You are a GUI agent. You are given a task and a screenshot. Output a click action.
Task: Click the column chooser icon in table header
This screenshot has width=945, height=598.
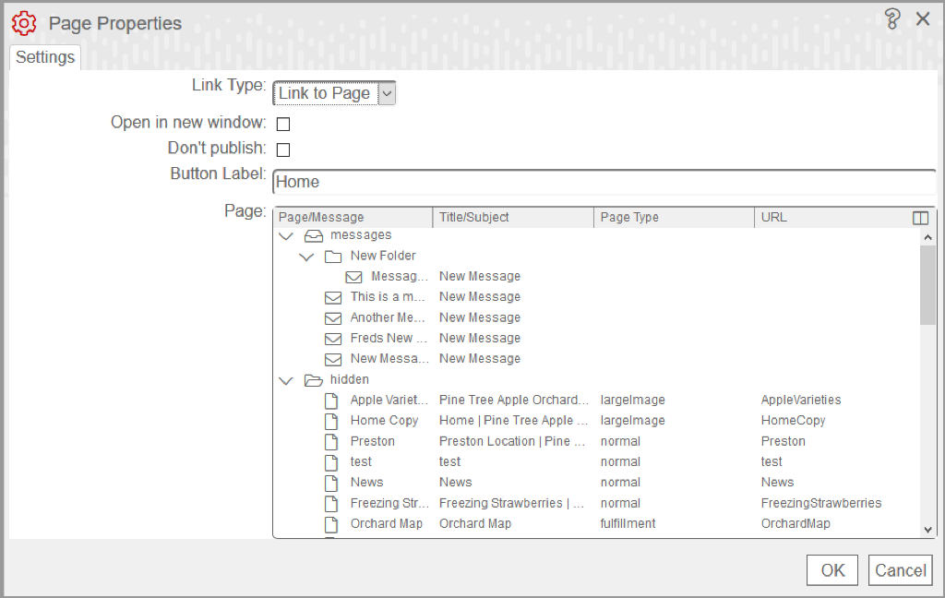coord(920,218)
